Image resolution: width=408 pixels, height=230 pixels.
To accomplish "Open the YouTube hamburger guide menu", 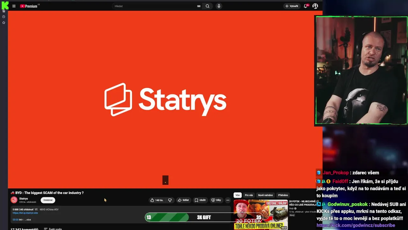I will (x=14, y=6).
